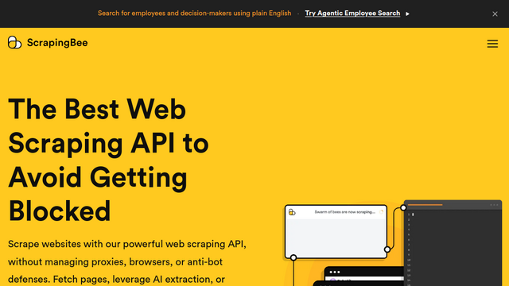Click the dark code editor illustration panel
The width and height of the screenshot is (509, 286).
[453, 243]
